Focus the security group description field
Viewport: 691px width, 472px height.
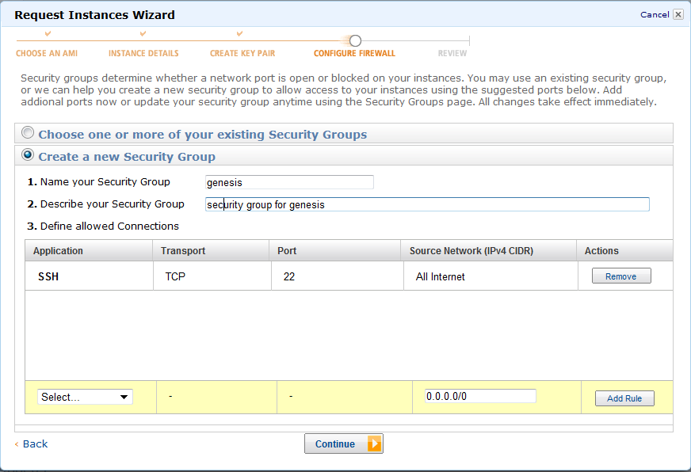427,204
